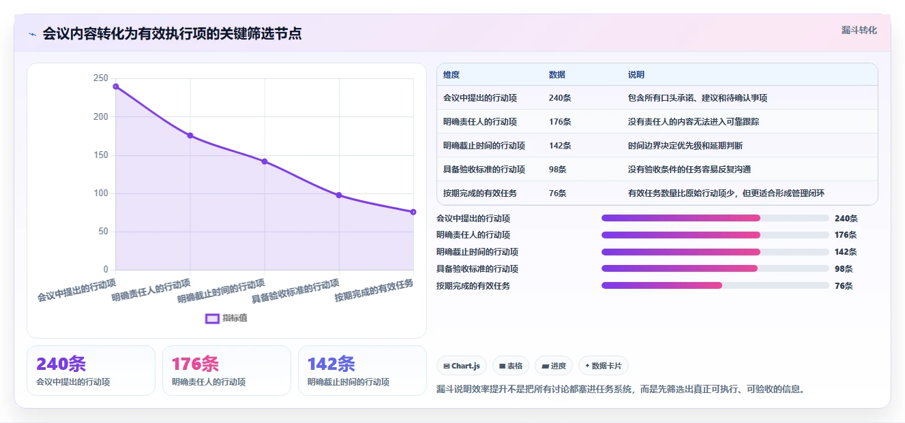Click the 维度 column header
Screen dimensions: 905x423
(451, 75)
